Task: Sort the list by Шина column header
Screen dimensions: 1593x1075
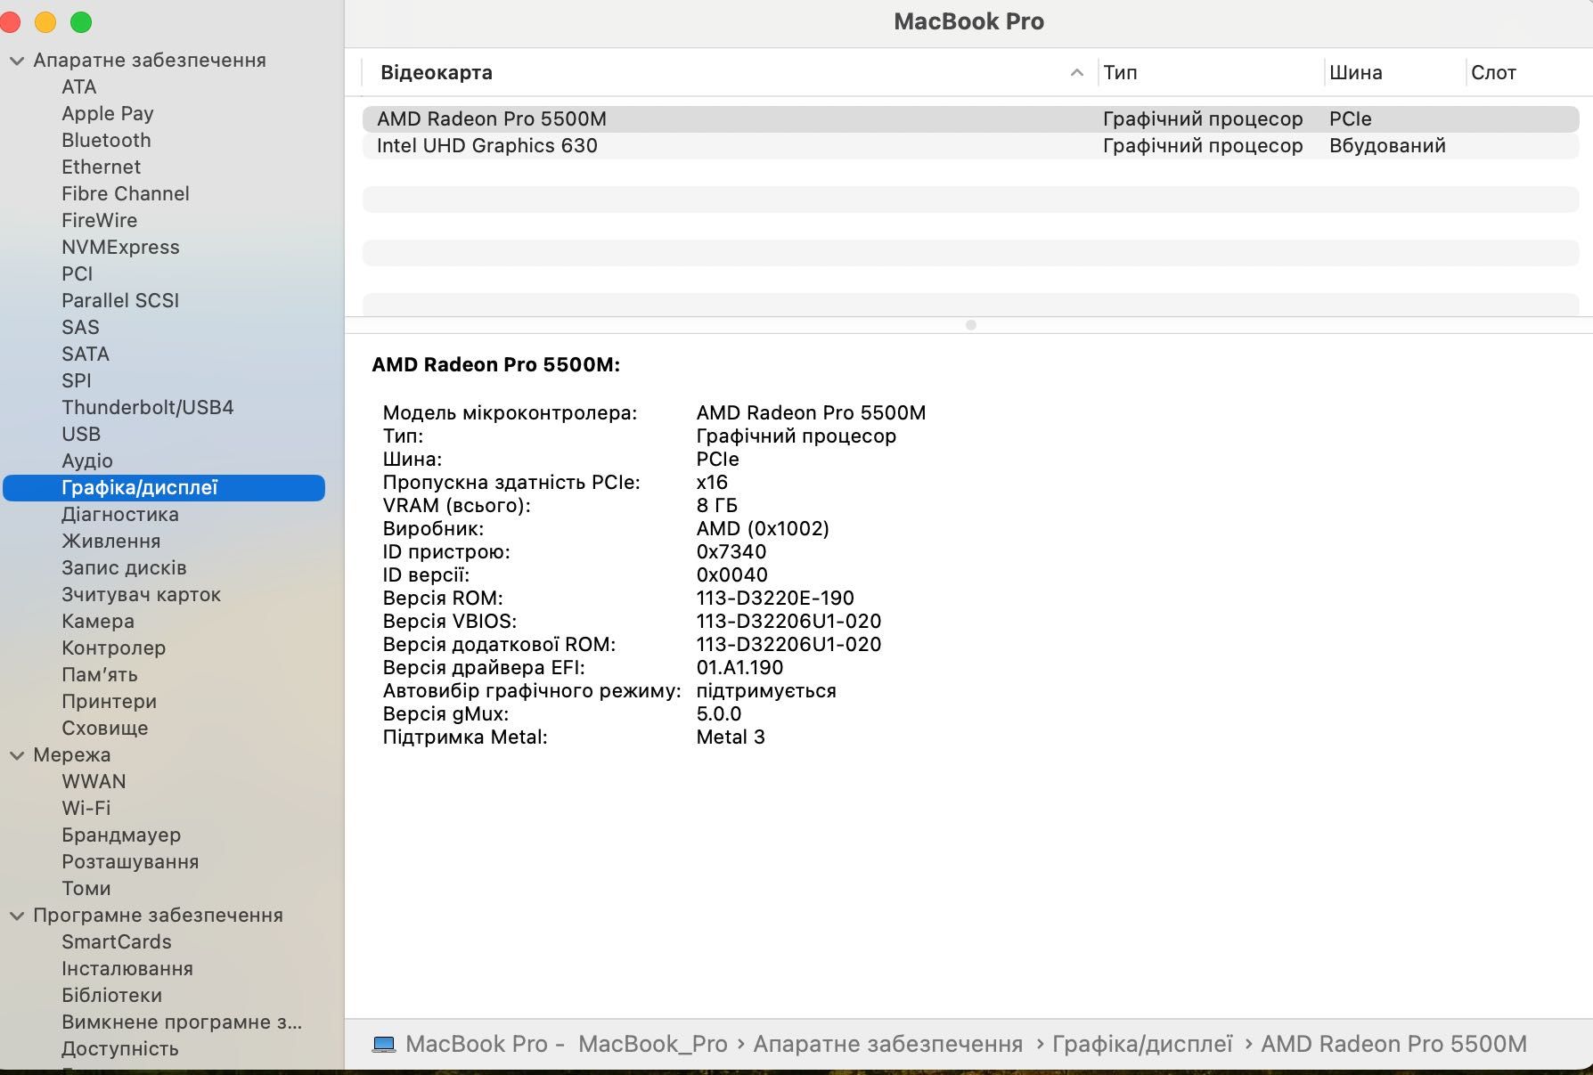Action: 1355,72
